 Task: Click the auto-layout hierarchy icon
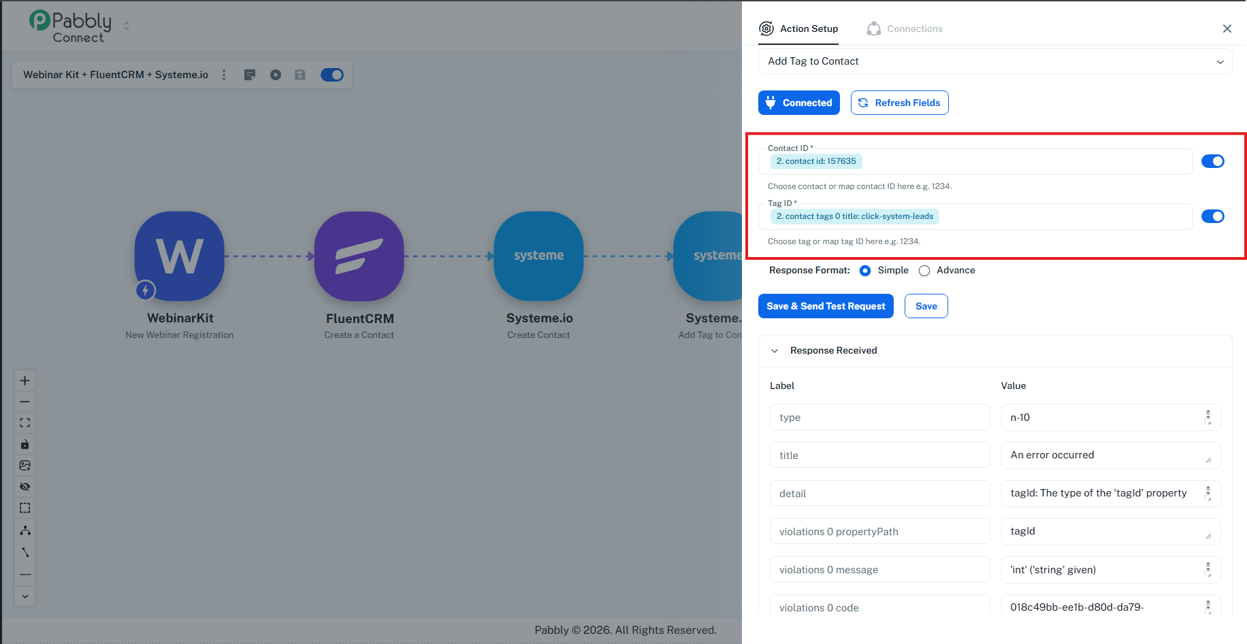click(x=25, y=530)
